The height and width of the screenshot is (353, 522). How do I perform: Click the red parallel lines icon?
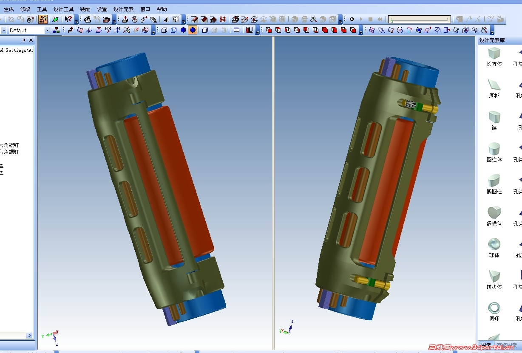[222, 19]
